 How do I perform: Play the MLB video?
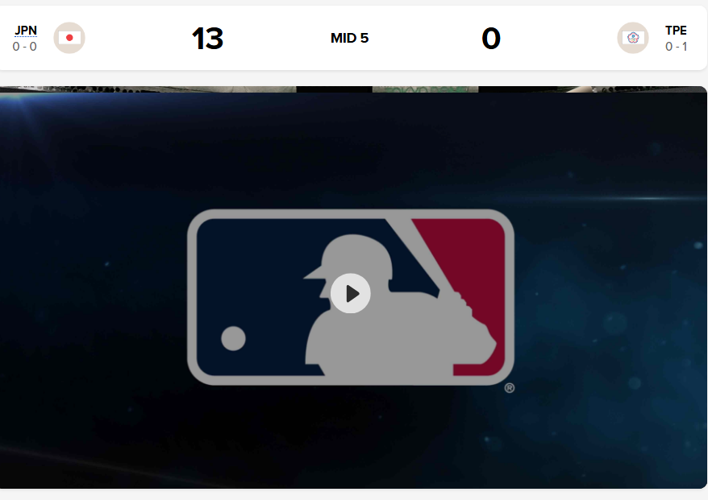(x=351, y=294)
